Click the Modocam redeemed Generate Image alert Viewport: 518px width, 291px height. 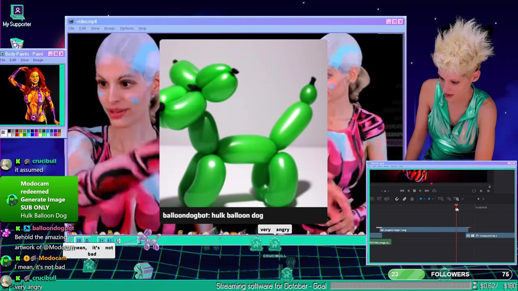39,199
